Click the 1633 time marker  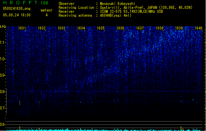pyautogui.click(x=61, y=28)
